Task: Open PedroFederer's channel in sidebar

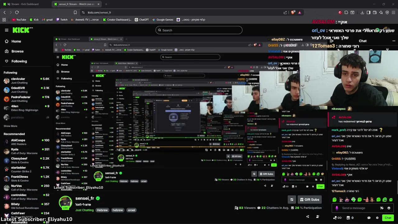Action: click(26, 99)
